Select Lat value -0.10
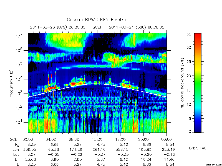The height and width of the screenshot is (166, 222). (169, 154)
